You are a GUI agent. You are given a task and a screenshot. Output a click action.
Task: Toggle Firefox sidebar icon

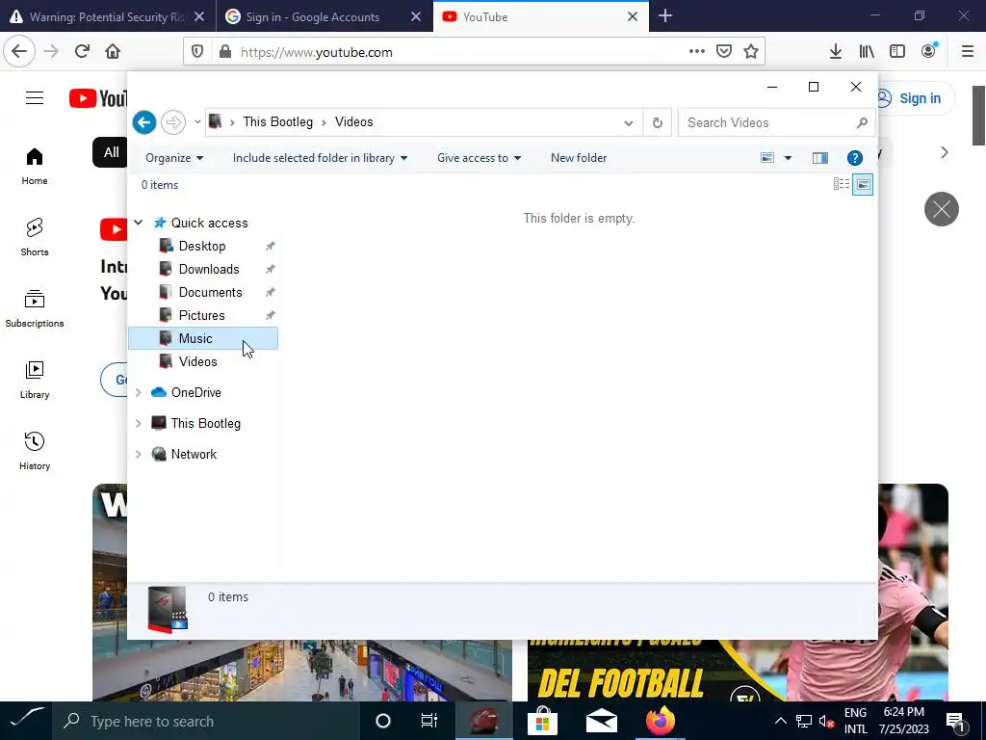pyautogui.click(x=897, y=52)
